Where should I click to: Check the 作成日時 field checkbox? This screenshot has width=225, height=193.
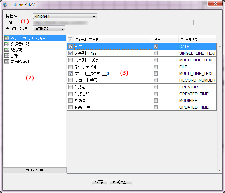tap(70, 94)
